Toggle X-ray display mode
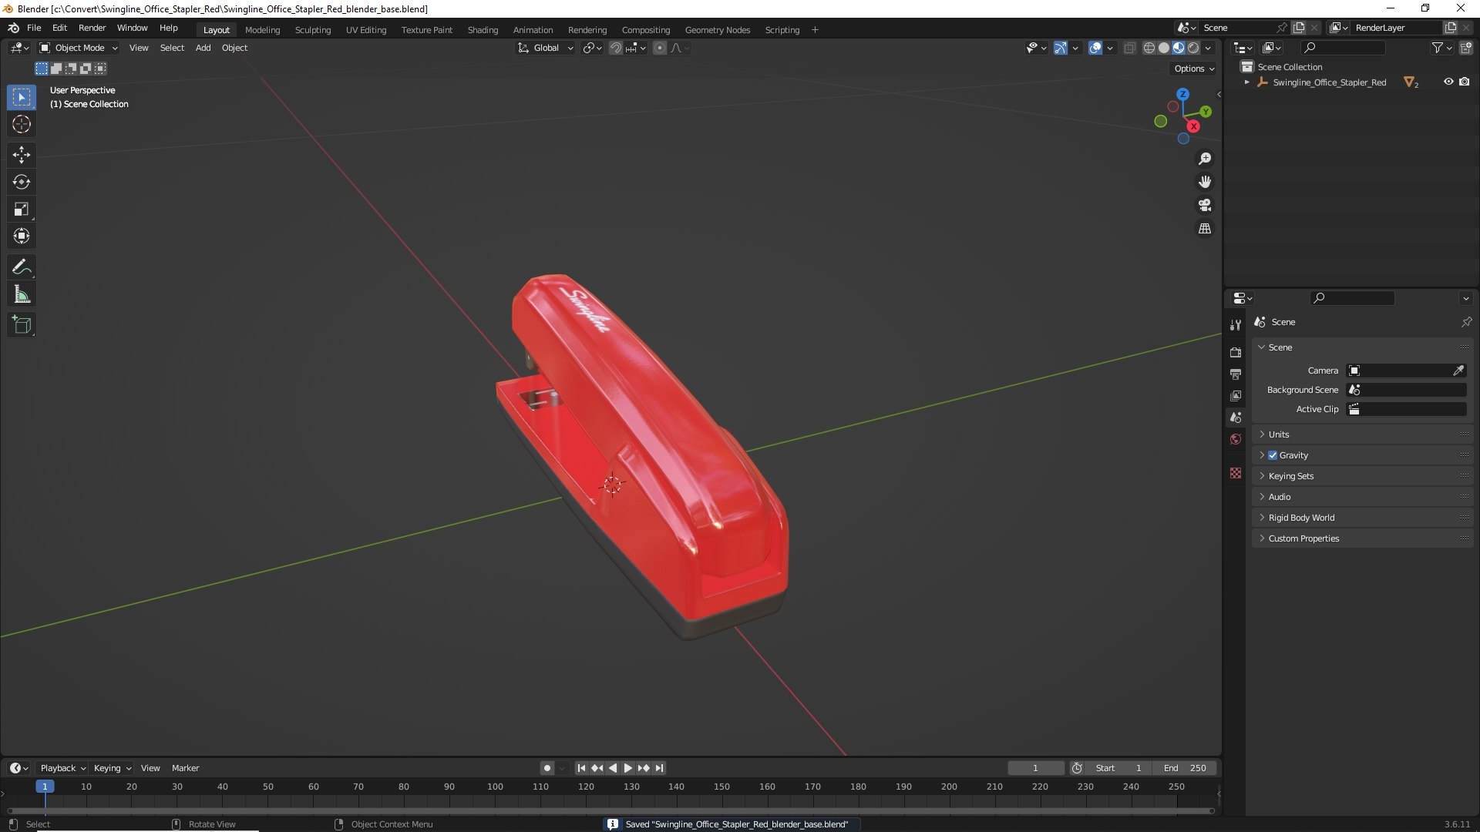Image resolution: width=1480 pixels, height=832 pixels. click(1129, 48)
